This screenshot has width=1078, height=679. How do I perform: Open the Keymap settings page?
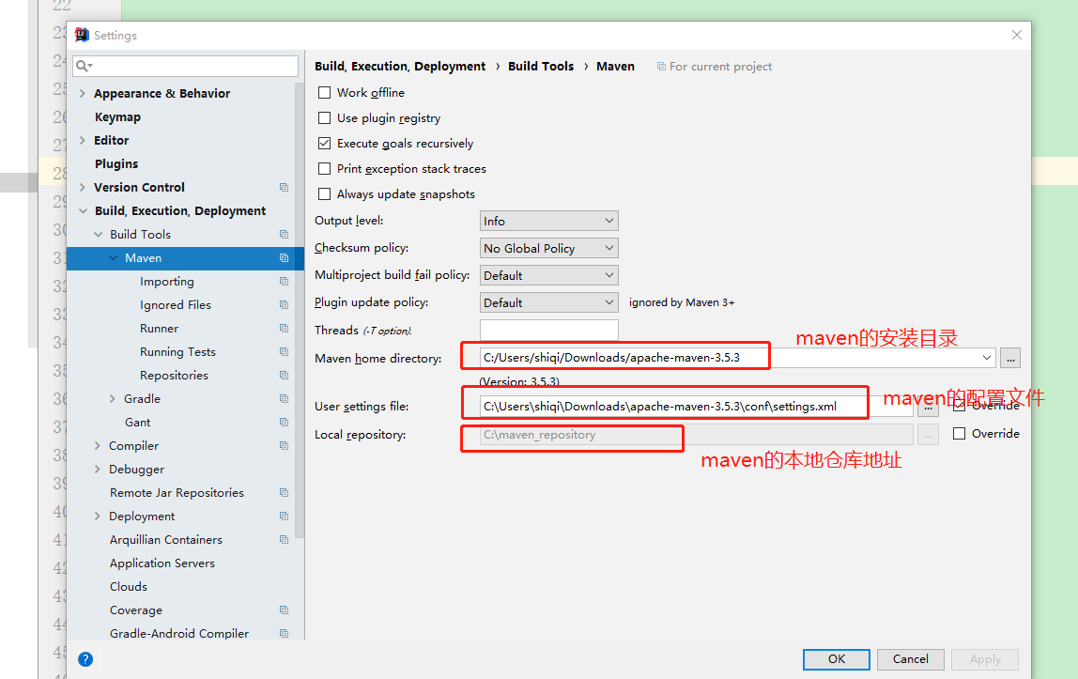(117, 116)
